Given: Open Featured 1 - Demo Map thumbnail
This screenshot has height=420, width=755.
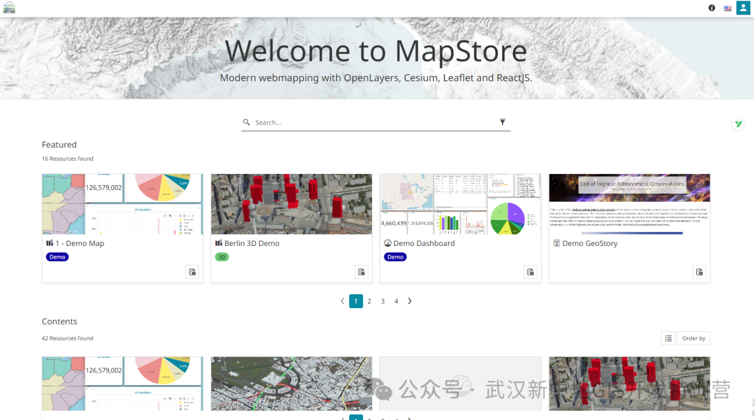Looking at the screenshot, I should (x=122, y=204).
